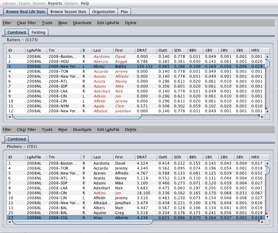Click Filter in the Pitchers toolbar

click(7, 130)
